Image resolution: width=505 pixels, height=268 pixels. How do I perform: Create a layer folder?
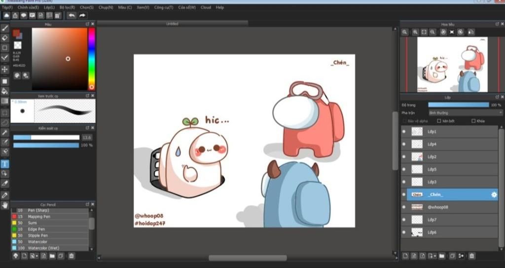[442, 256]
